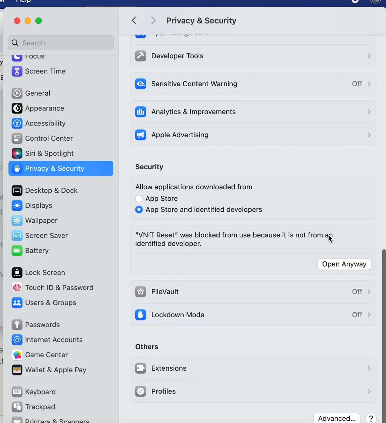
Task: Click Extensions puzzle icon
Action: (141, 368)
